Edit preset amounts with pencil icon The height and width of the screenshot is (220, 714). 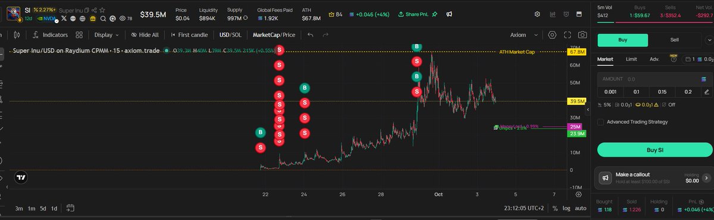click(x=706, y=92)
